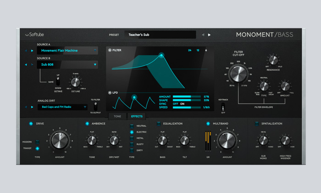The width and height of the screenshot is (321, 193).
Task: Click the Ambience Dry/Wet knob
Action: pos(114,141)
